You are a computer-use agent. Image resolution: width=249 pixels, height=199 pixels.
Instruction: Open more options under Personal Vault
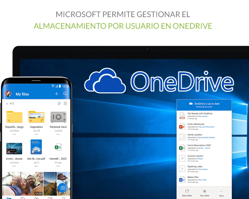coord(58,134)
